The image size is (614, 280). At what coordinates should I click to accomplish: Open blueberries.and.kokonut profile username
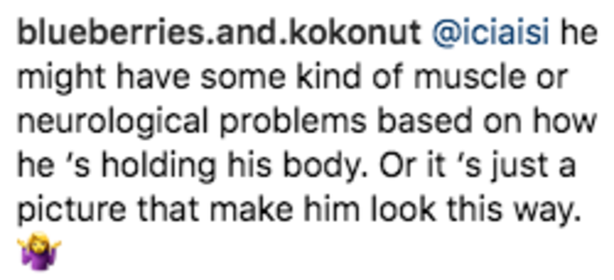coord(219,34)
